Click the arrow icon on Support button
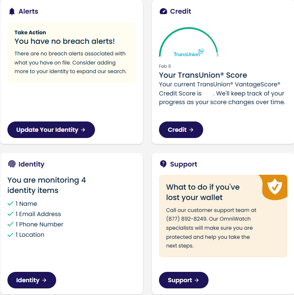294x295 pixels. coord(197,280)
